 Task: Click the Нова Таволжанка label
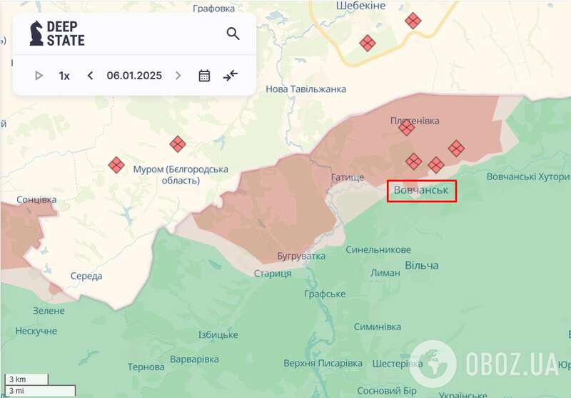point(305,89)
